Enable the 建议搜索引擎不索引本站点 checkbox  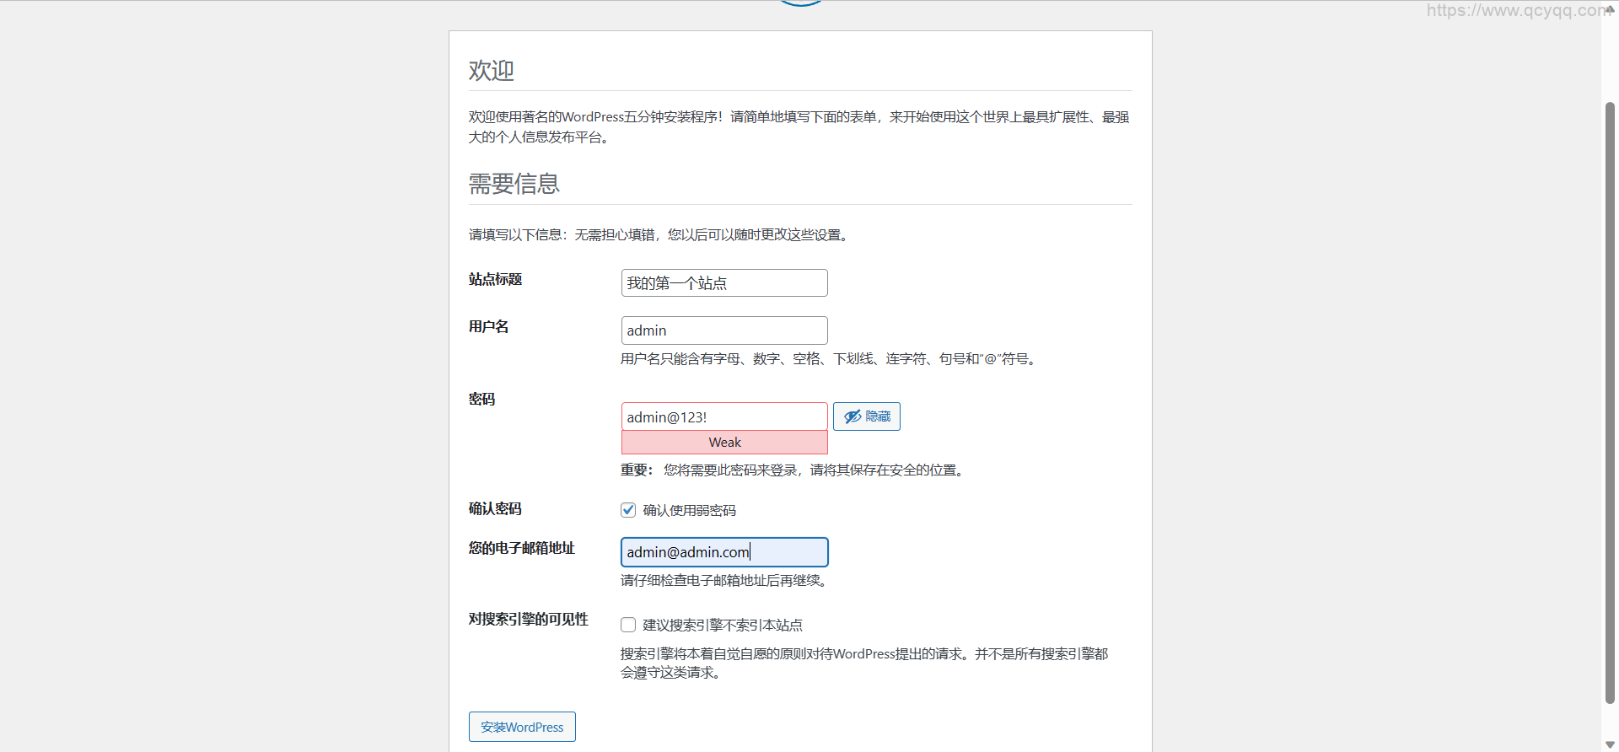pos(628,625)
